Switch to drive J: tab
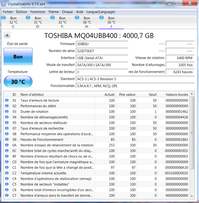 [111, 22]
